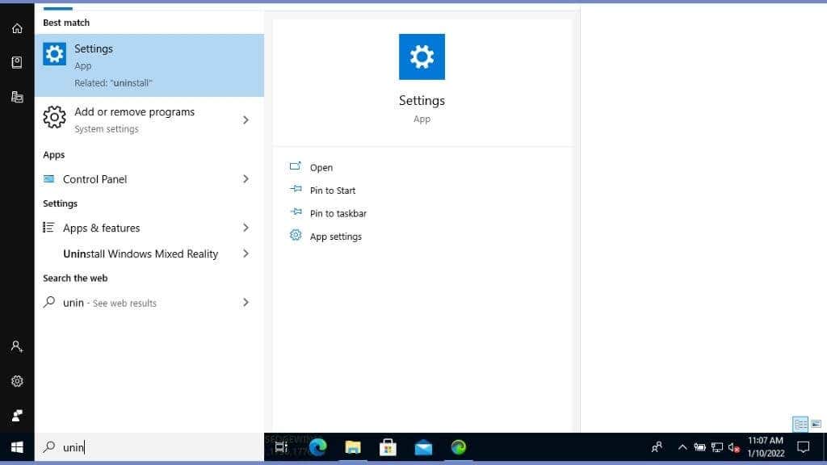Expand the 'unin' web results arrow
This screenshot has width=827, height=465.
coord(246,303)
